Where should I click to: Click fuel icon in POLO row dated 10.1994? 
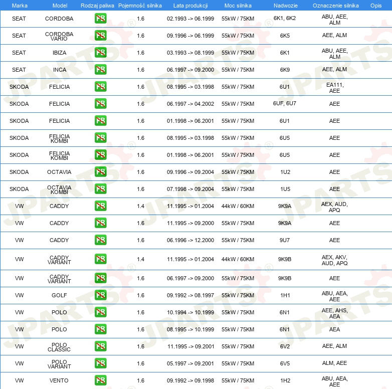pyautogui.click(x=100, y=312)
